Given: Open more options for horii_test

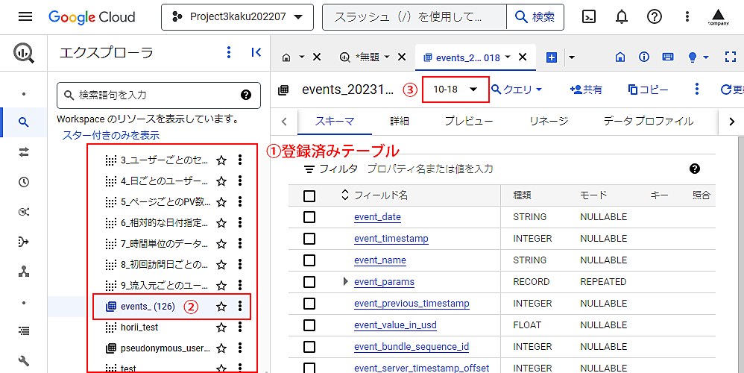Looking at the screenshot, I should 240,327.
